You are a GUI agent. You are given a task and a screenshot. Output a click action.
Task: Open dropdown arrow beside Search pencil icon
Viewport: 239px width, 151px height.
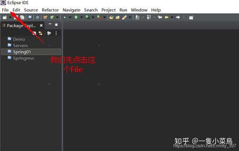click(130, 18)
